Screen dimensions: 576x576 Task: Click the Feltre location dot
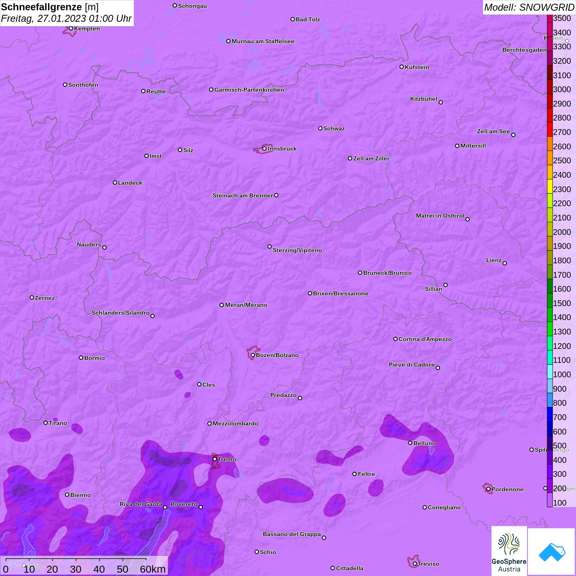pyautogui.click(x=355, y=474)
